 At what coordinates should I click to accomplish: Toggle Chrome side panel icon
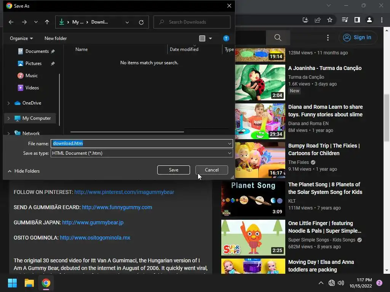357,20
